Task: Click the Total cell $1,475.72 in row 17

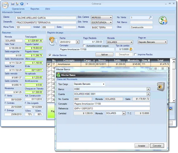Action: 160,64
